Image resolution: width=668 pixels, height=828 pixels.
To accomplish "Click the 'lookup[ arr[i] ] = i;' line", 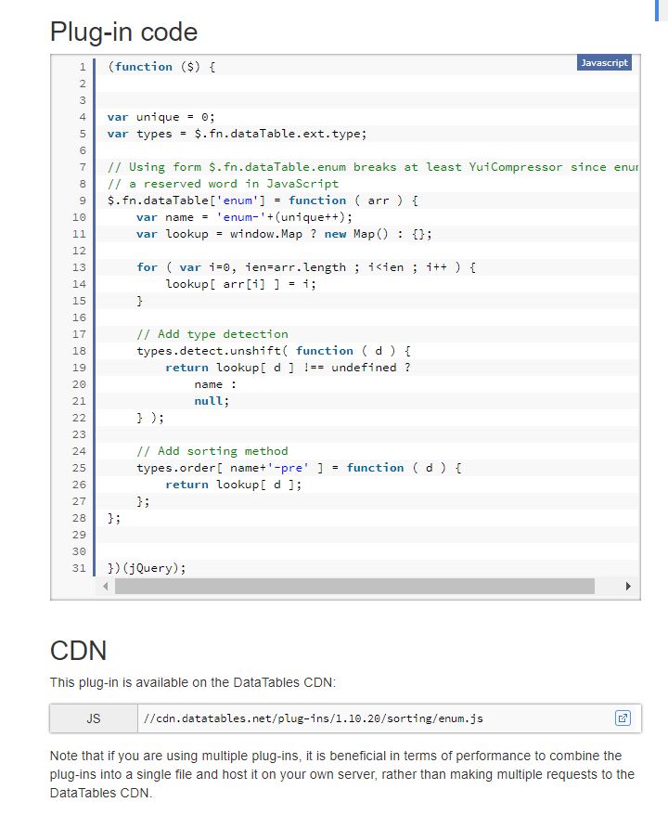I will pos(240,284).
